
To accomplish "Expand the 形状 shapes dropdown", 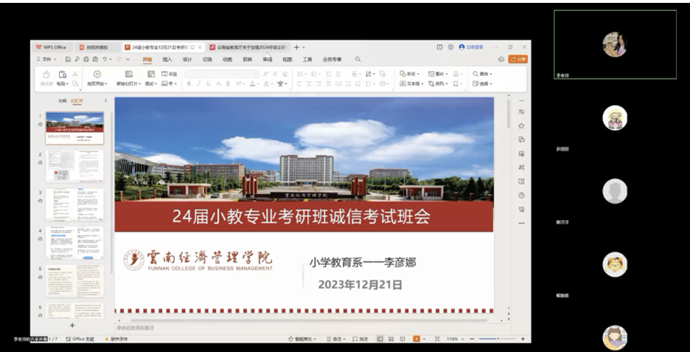I will point(411,74).
